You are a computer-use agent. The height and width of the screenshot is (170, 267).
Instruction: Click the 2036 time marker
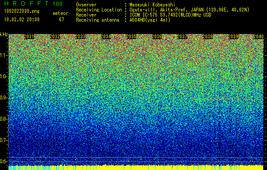tap(157, 37)
